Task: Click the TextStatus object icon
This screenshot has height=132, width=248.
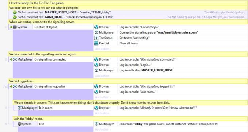Action: pos(97,38)
